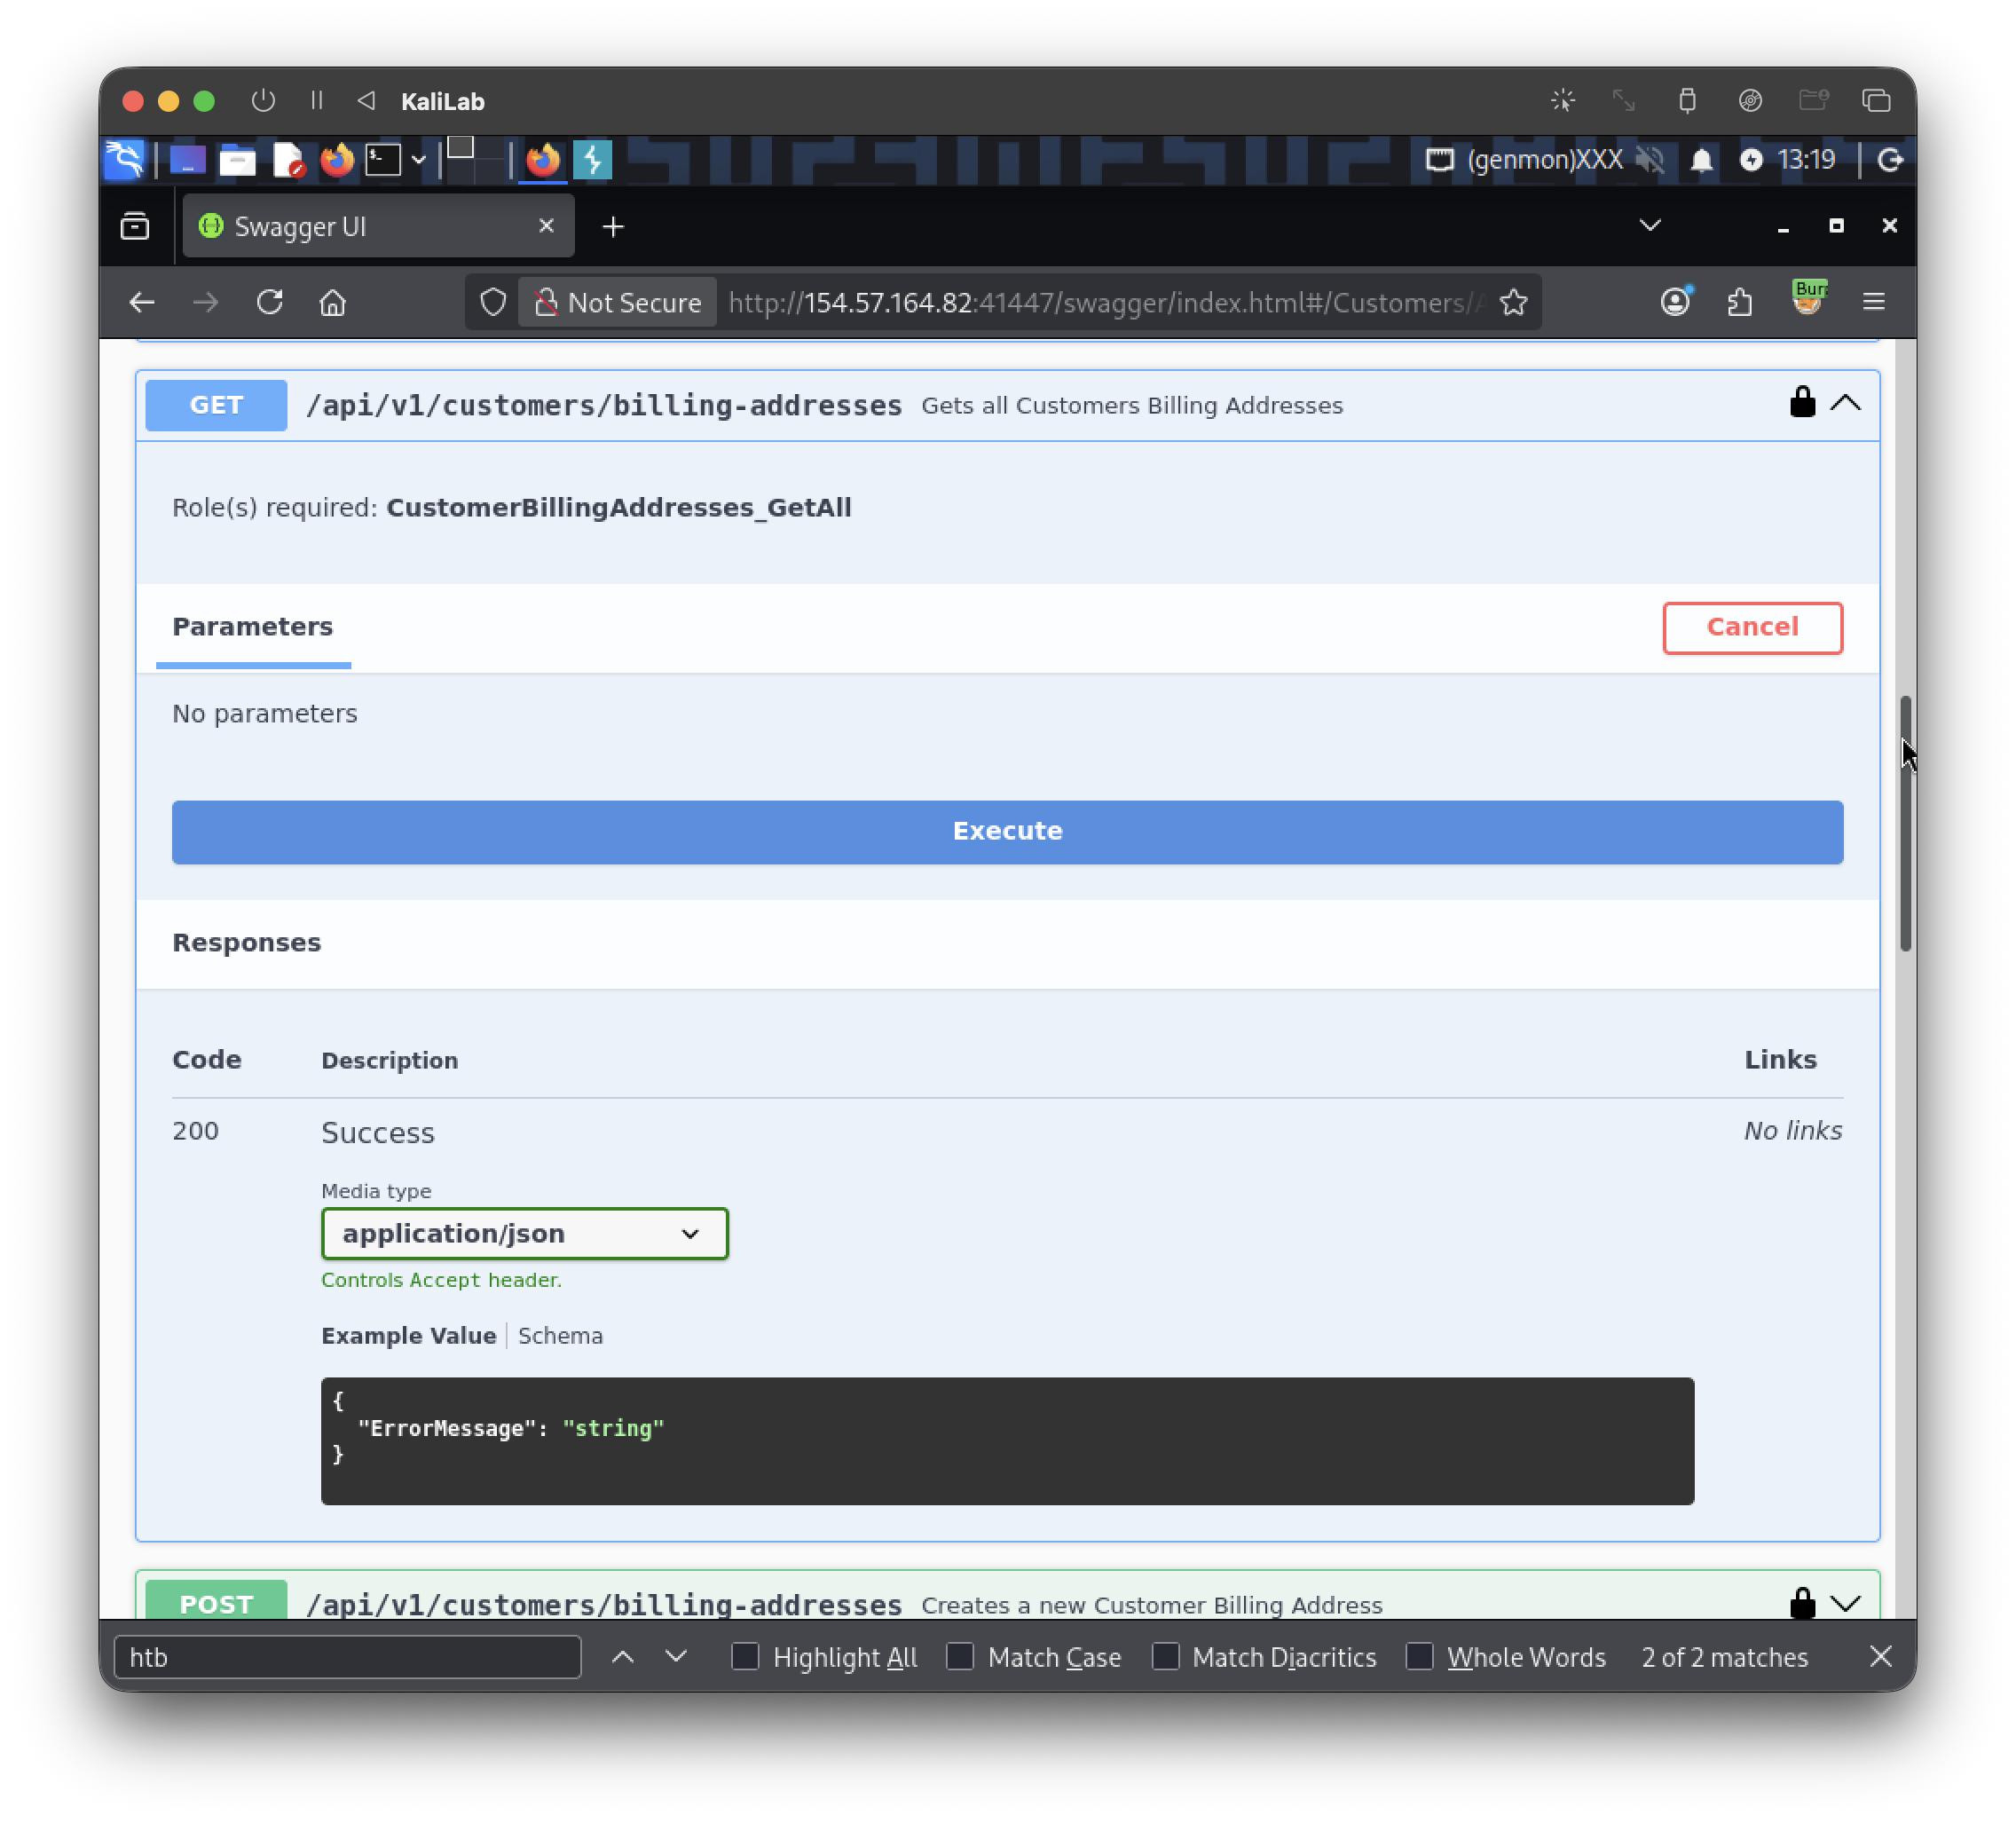
Task: Open the Firefox account icon
Action: point(1676,301)
